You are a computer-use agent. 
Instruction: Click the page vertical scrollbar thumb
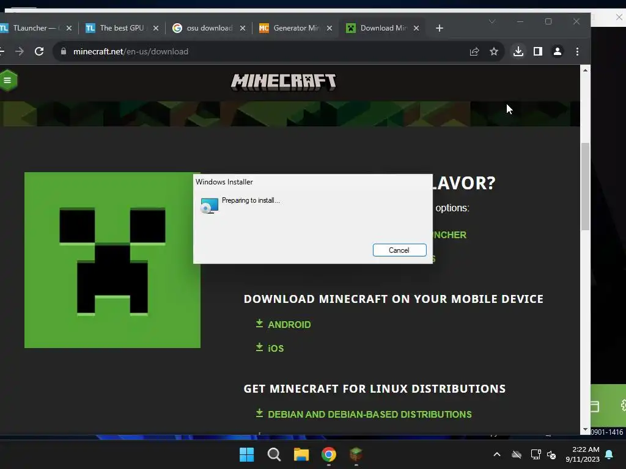point(585,186)
